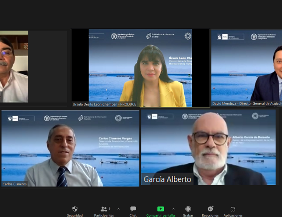Open the Participantes panel icon
The width and height of the screenshot is (282, 217).
[104, 209]
